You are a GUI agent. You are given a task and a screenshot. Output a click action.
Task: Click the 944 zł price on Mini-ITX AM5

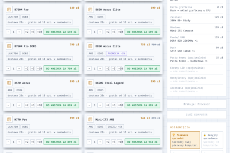(145, 118)
